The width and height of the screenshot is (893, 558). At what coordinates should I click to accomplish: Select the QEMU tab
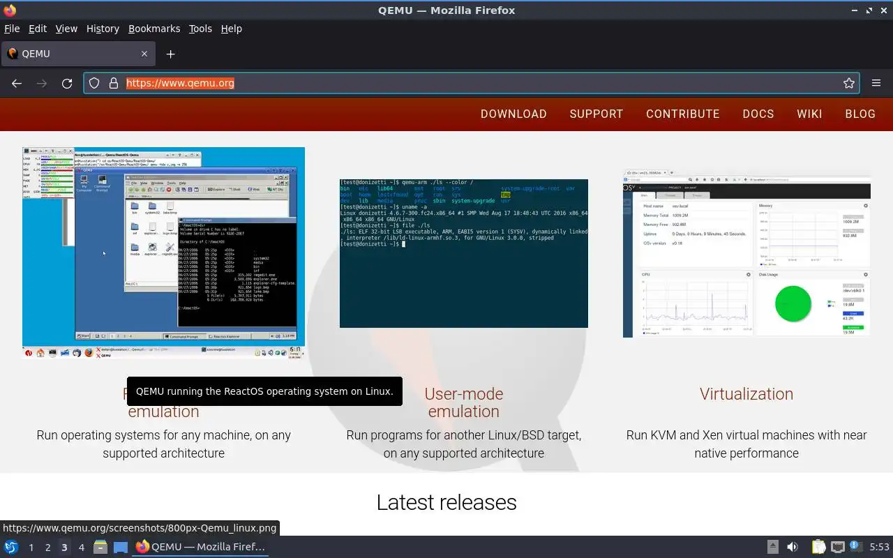tap(78, 54)
